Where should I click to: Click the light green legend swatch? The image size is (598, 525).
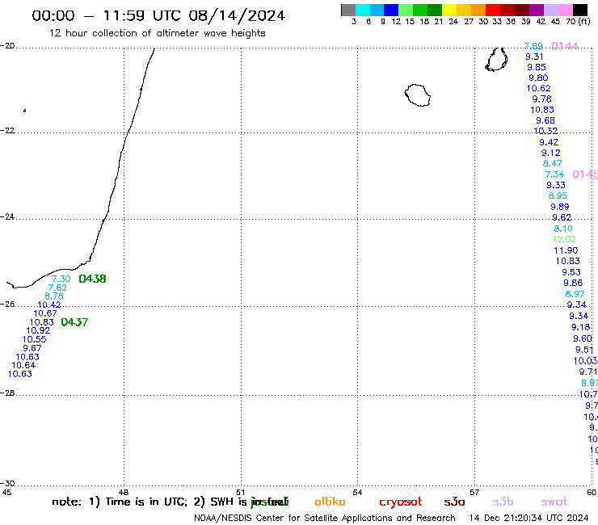(406, 10)
